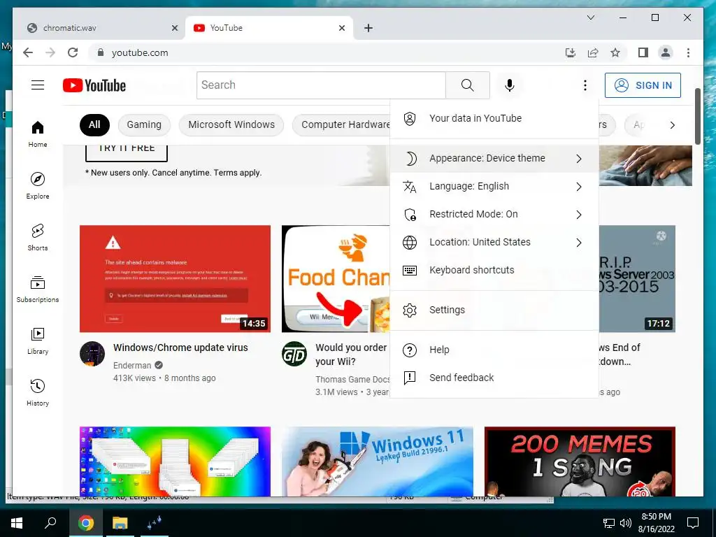Click Chrome icon in taskbar
716x537 pixels.
click(85, 523)
